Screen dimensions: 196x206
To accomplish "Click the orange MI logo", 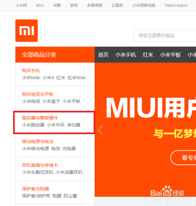I will (27, 31).
